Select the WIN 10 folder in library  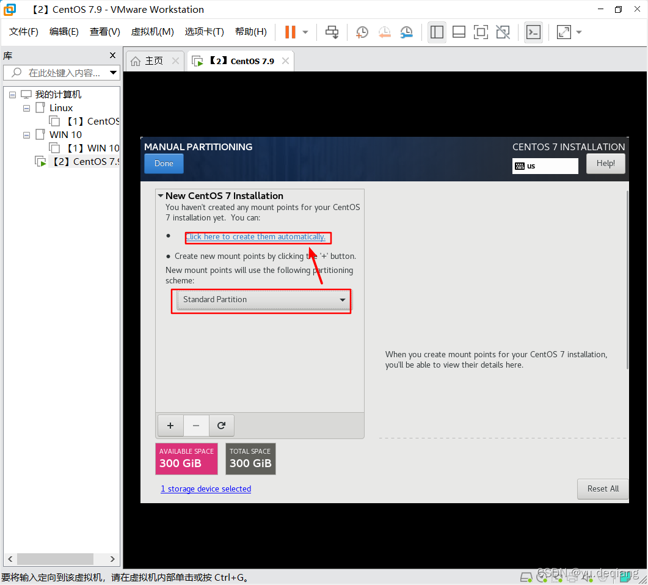(x=65, y=135)
